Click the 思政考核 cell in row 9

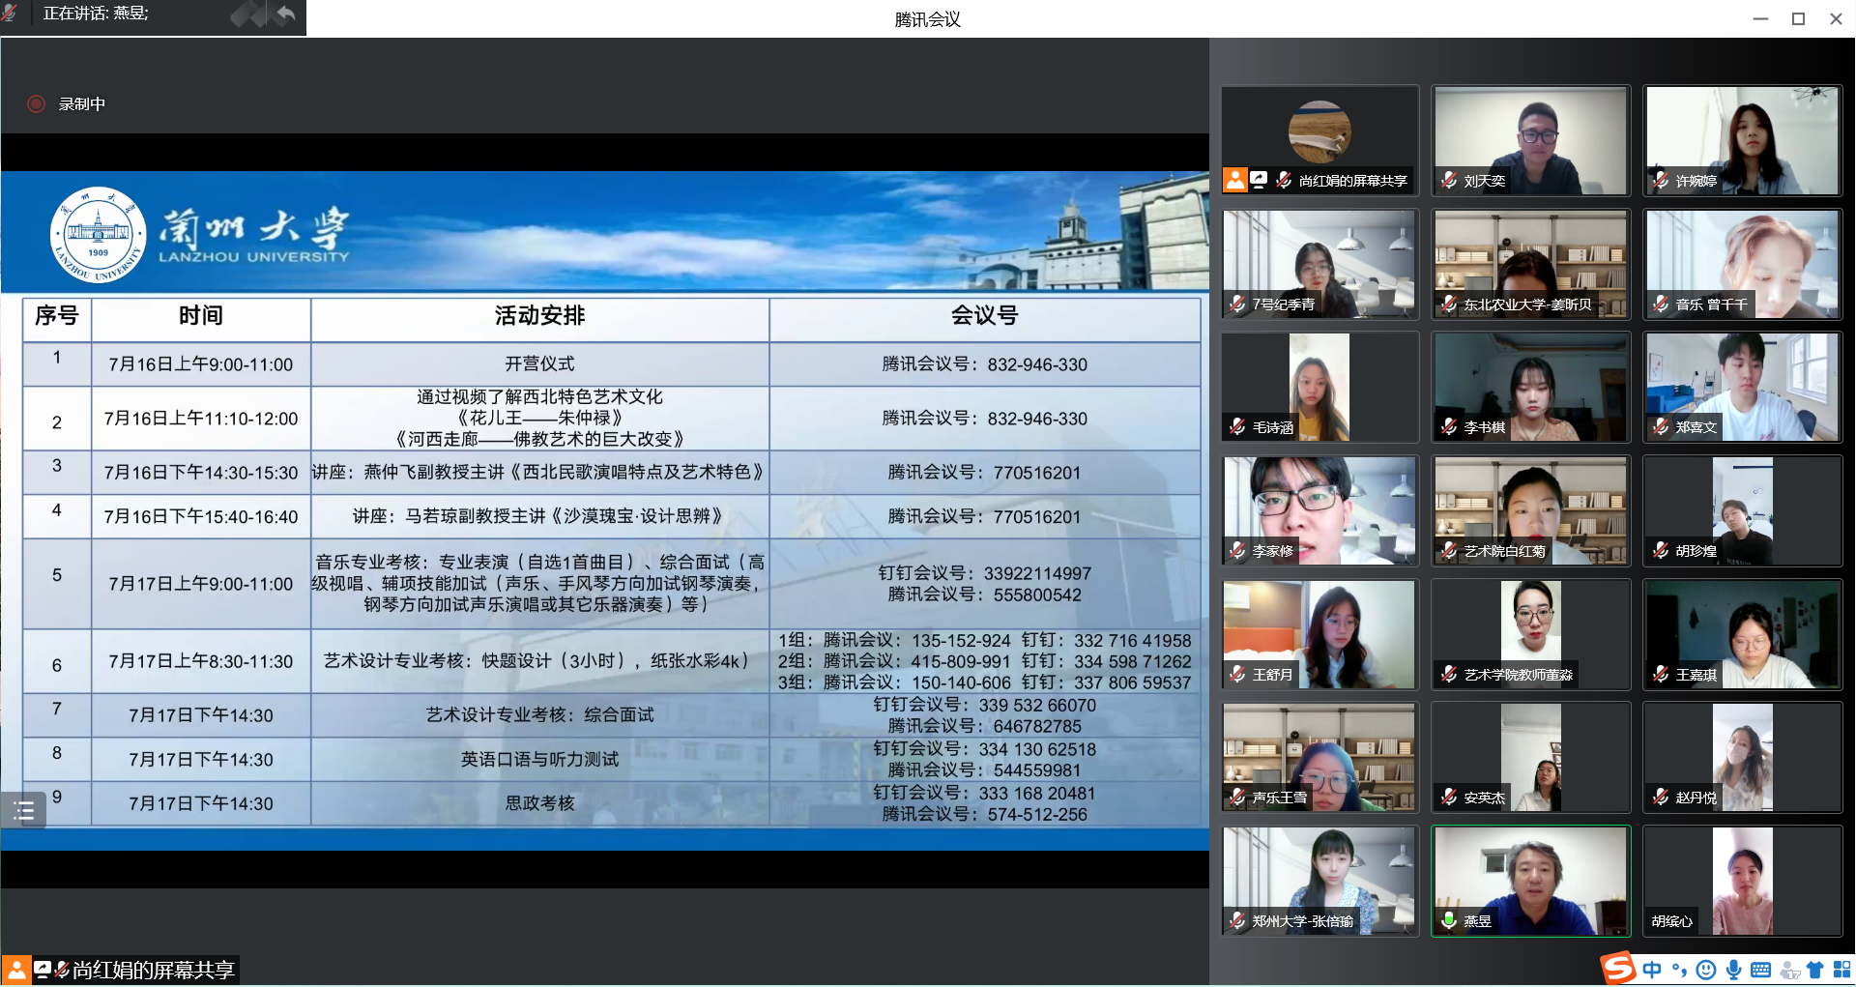point(539,803)
